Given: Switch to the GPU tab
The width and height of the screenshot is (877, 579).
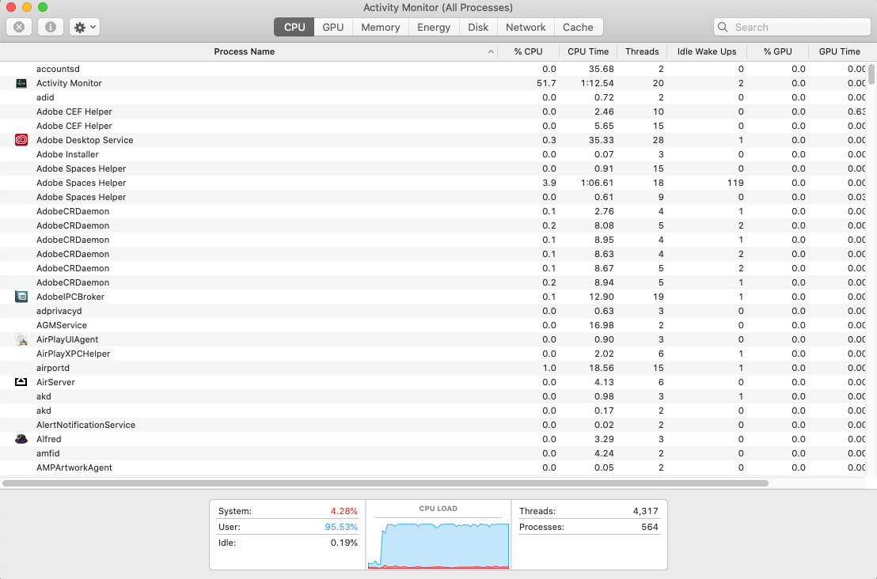Looking at the screenshot, I should pyautogui.click(x=332, y=27).
